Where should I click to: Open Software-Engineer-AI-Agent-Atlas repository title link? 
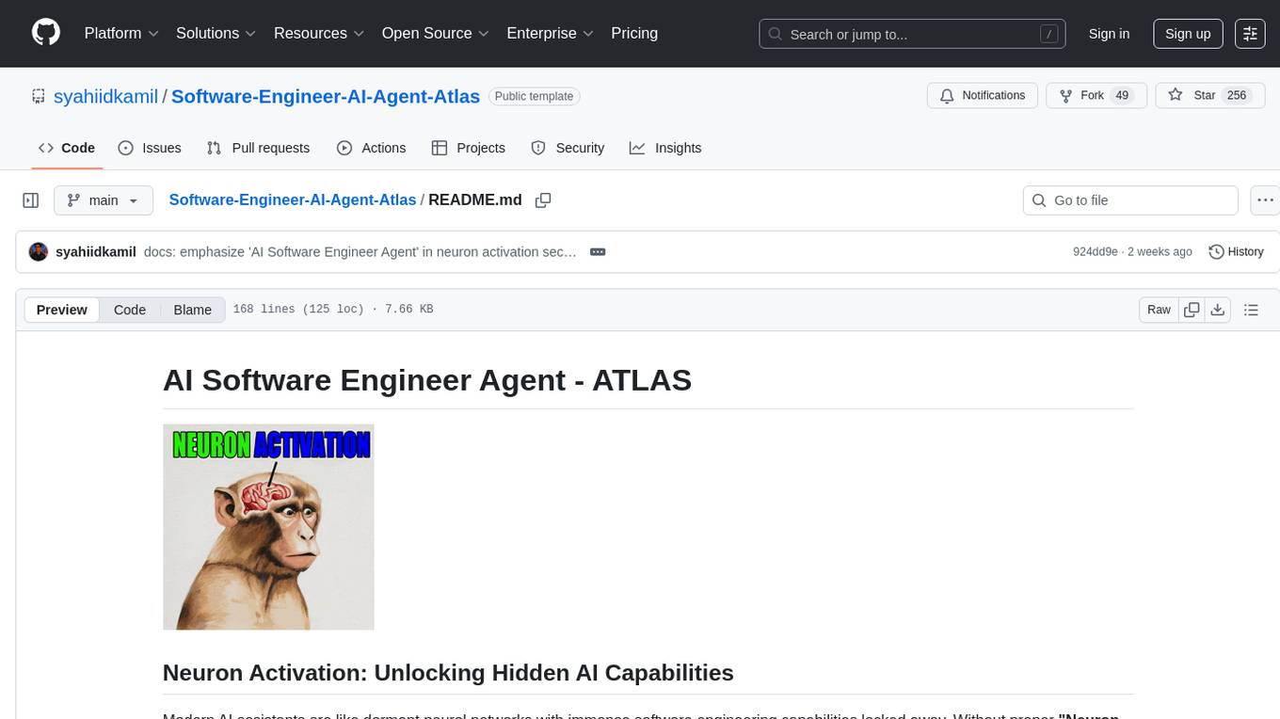[x=326, y=96]
